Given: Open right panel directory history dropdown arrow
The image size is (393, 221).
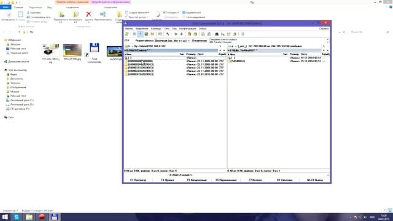Looking at the screenshot, I should tap(327, 50).
